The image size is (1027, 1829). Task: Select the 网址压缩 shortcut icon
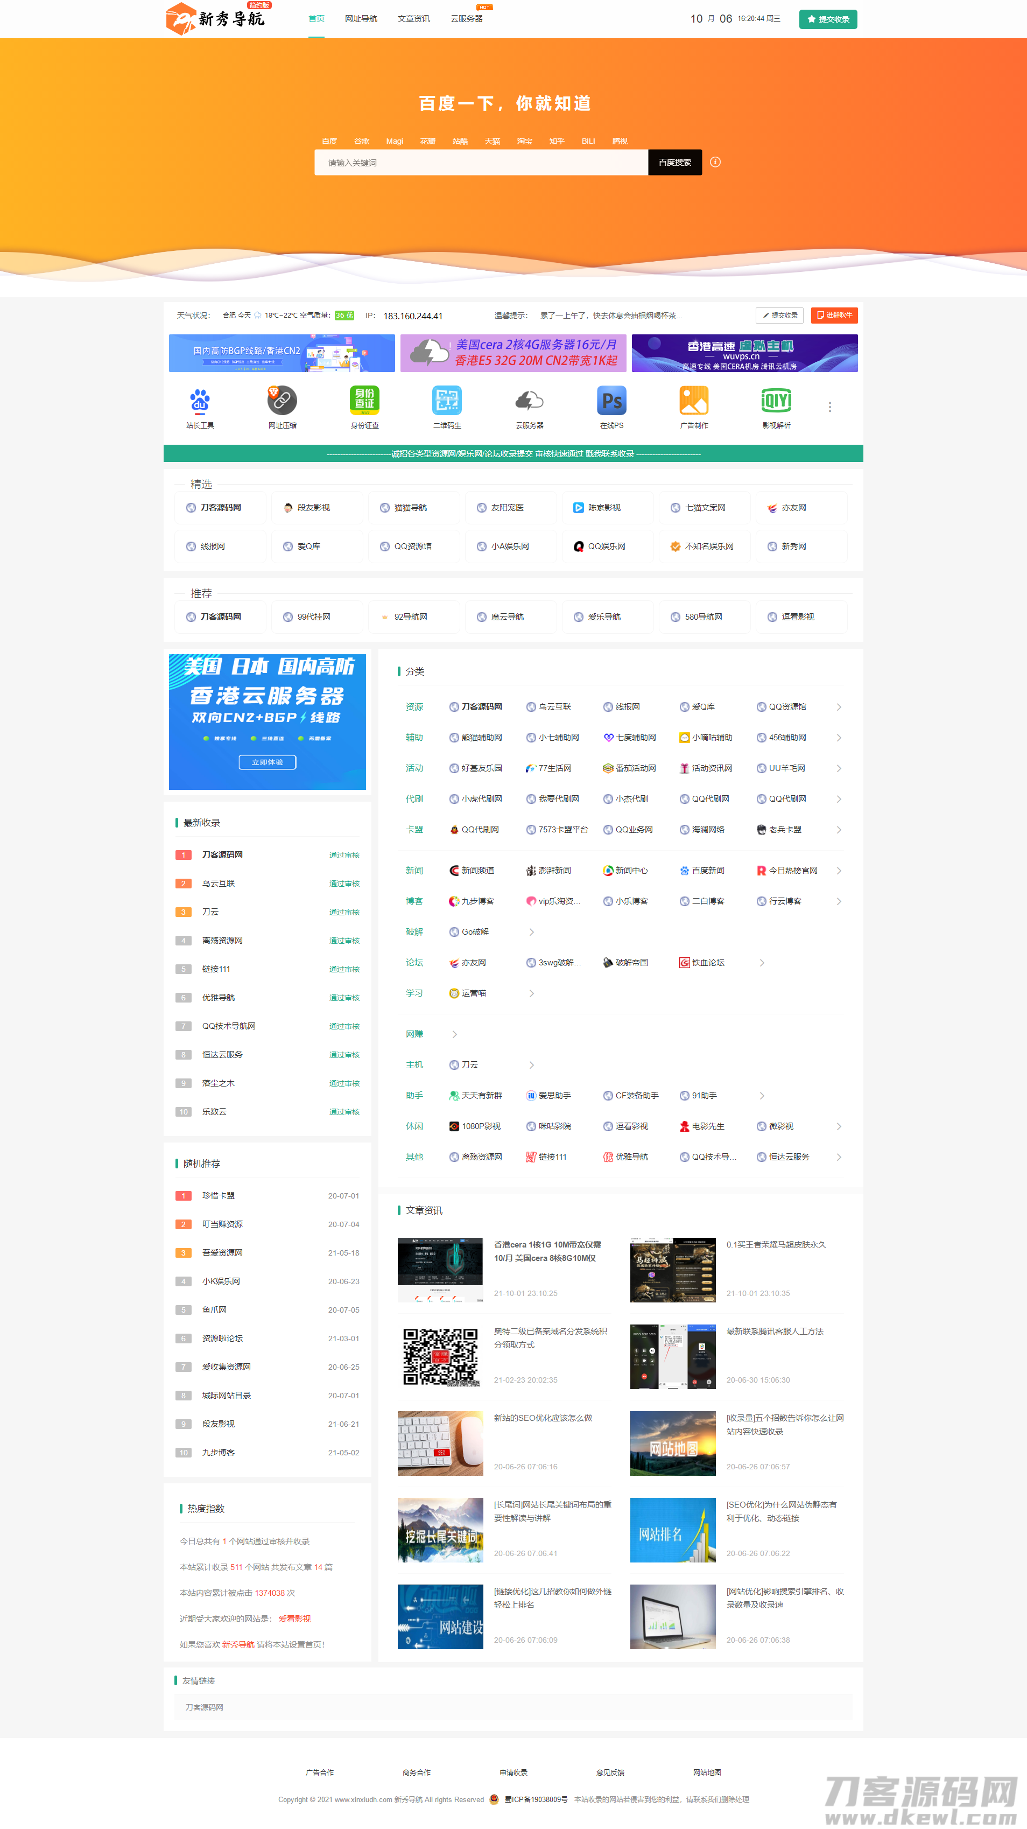click(x=282, y=401)
